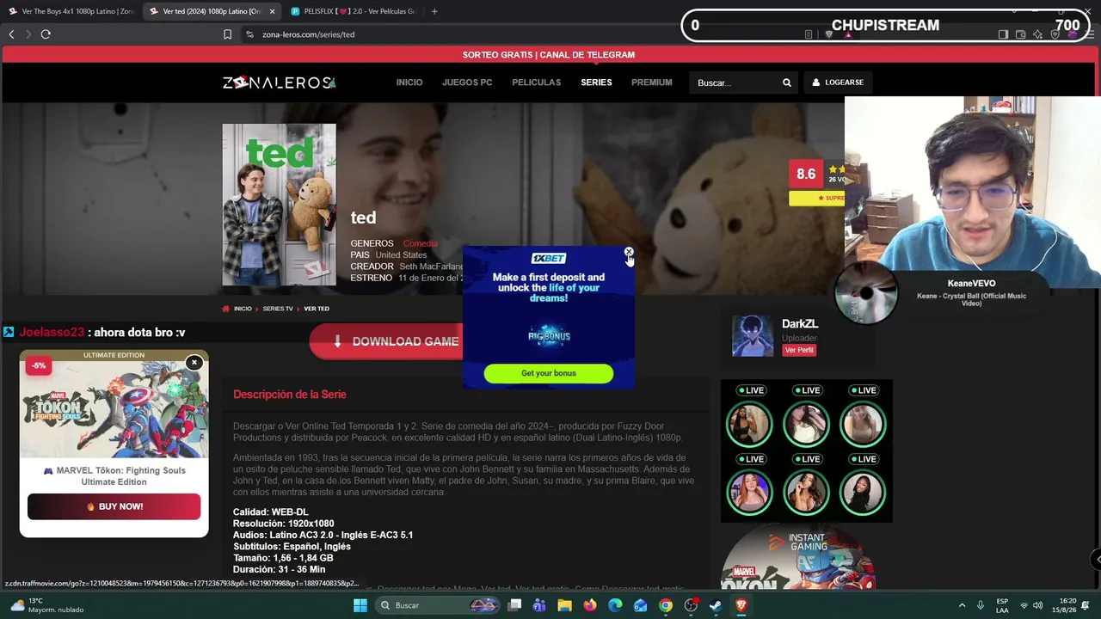
Task: Open the top-middle LIVE stream avatar
Action: click(806, 423)
